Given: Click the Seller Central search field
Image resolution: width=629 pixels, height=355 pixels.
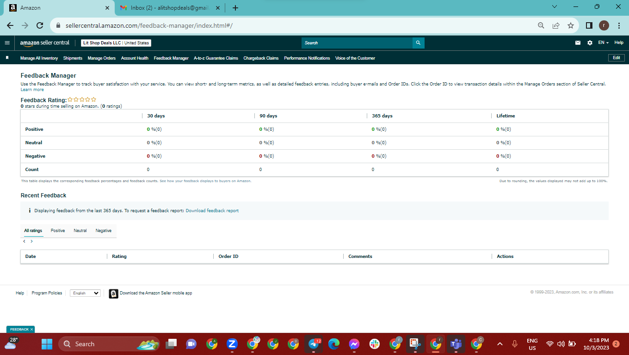Looking at the screenshot, I should [x=357, y=43].
